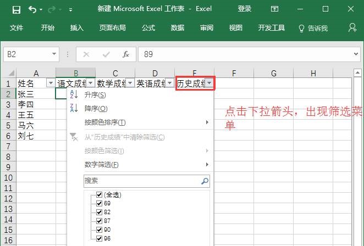
Task: Click the Insert Function fx icon
Action: [126, 54]
